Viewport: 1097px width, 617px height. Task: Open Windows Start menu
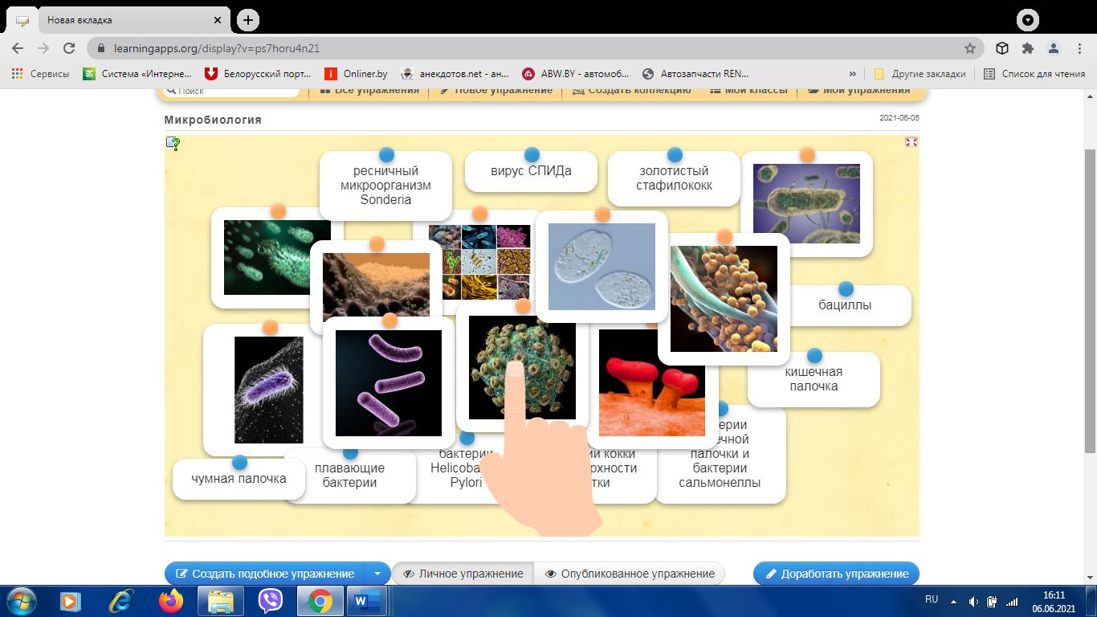20,601
